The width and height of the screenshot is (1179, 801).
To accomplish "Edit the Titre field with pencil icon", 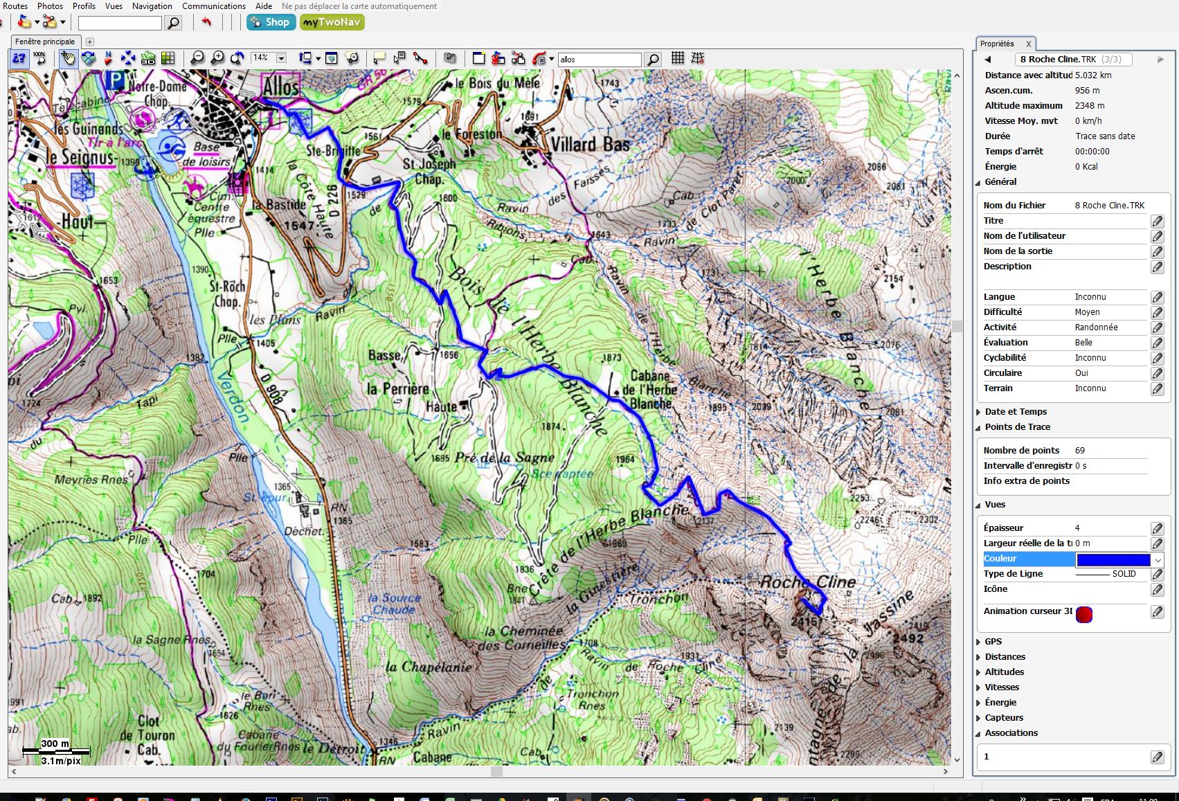I will tap(1157, 221).
